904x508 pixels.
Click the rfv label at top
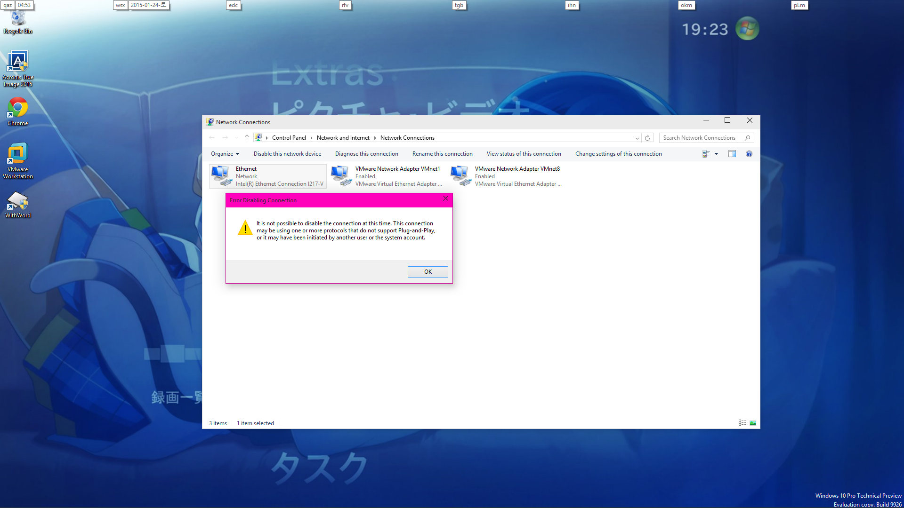pyautogui.click(x=346, y=5)
